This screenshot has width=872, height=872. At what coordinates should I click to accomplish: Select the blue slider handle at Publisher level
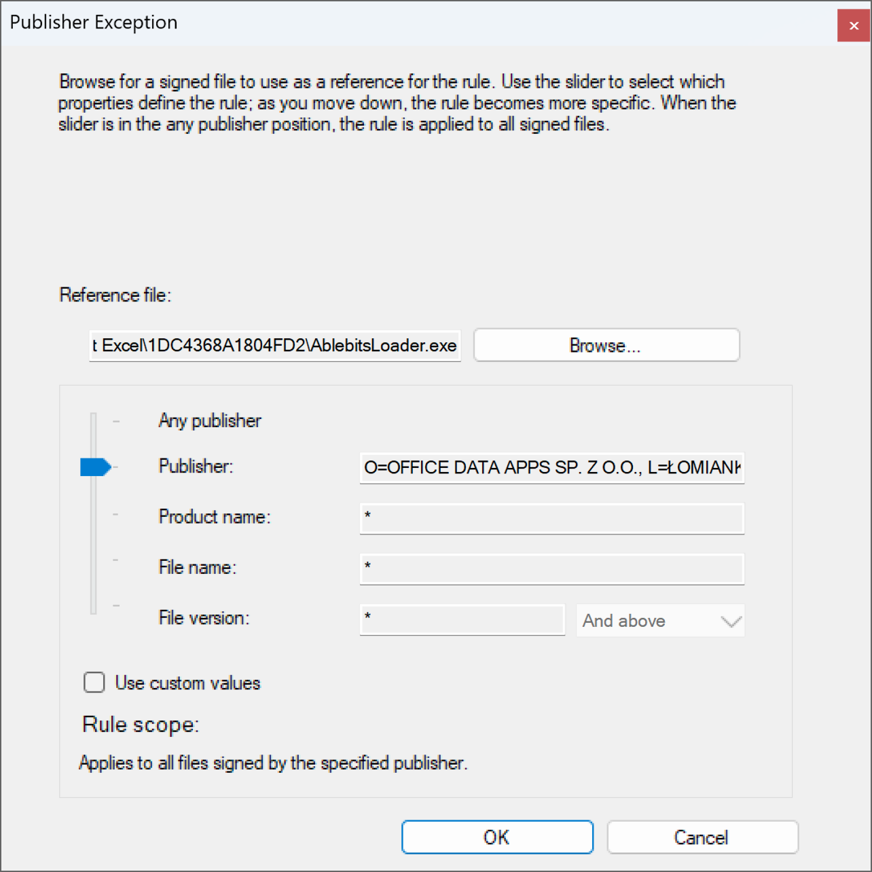(95, 467)
